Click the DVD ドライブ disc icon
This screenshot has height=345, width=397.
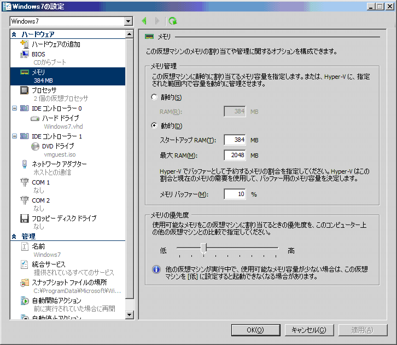pyautogui.click(x=35, y=146)
